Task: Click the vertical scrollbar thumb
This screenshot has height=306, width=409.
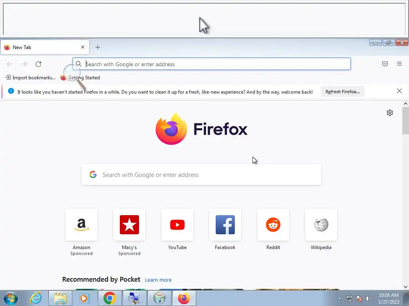Action: [x=405, y=121]
